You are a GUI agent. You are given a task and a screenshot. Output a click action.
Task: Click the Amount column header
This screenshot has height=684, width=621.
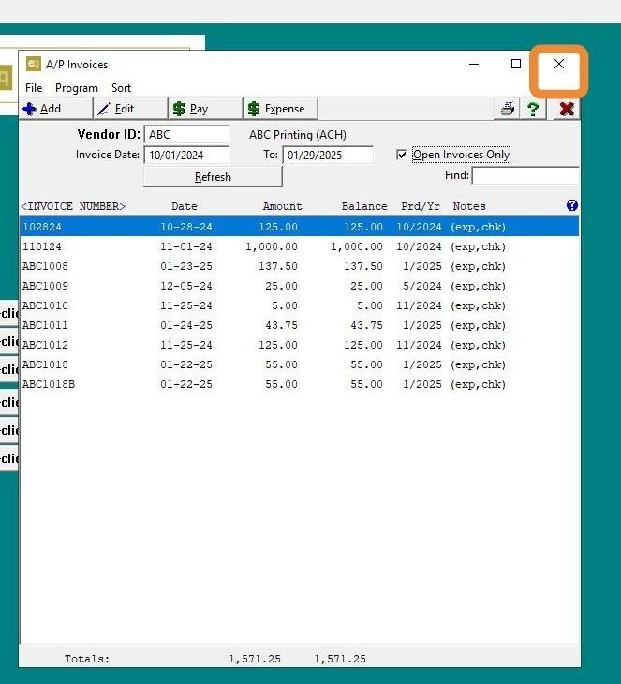coord(282,206)
